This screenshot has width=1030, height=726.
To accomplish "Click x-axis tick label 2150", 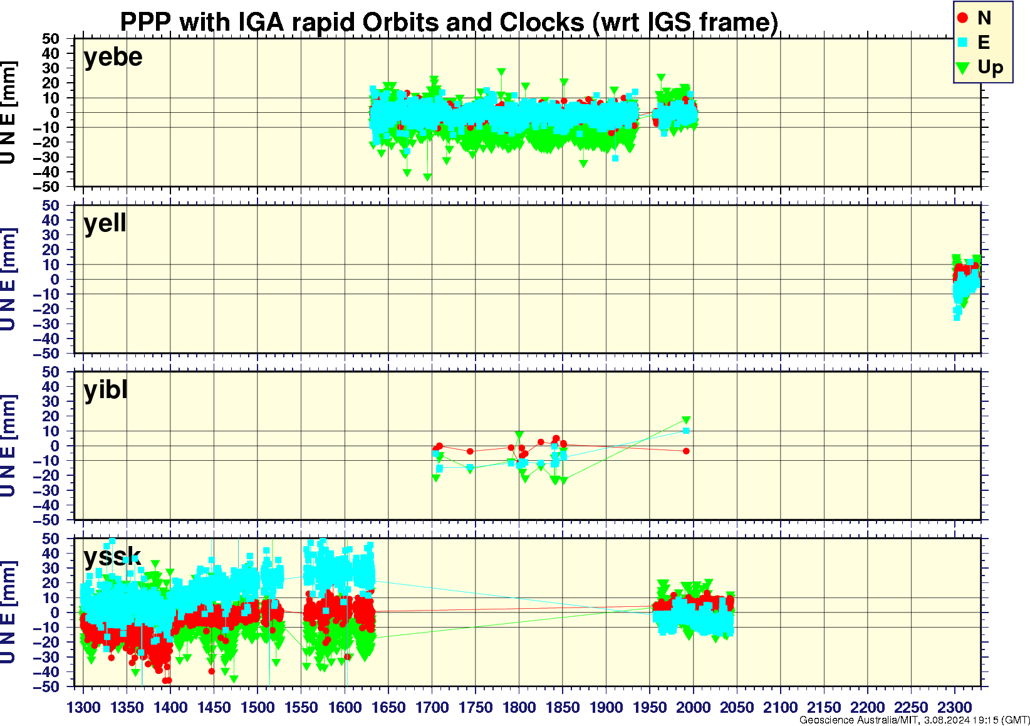I will [824, 707].
